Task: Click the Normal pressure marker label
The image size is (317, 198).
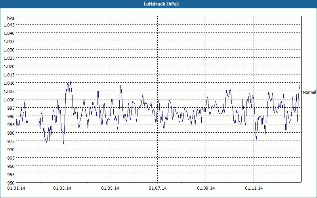Action: pyautogui.click(x=309, y=92)
